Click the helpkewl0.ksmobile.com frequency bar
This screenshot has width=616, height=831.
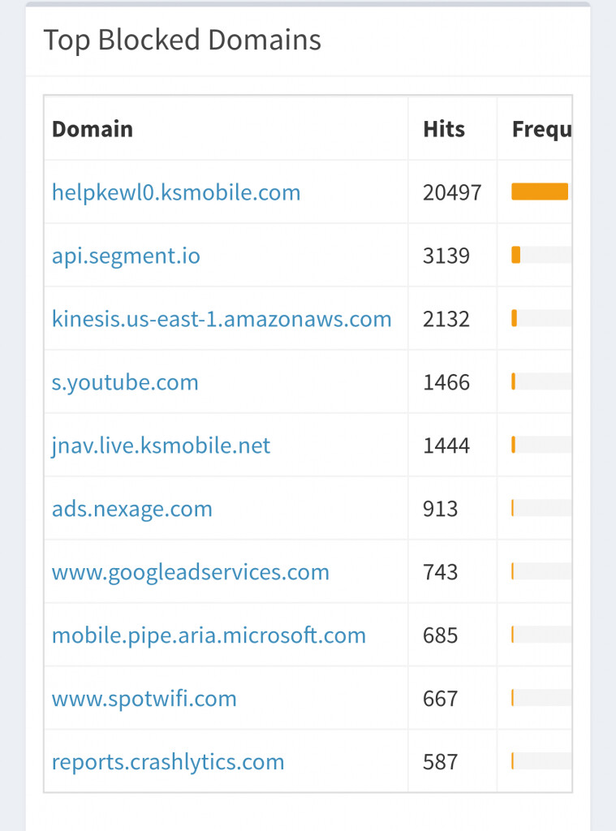541,192
